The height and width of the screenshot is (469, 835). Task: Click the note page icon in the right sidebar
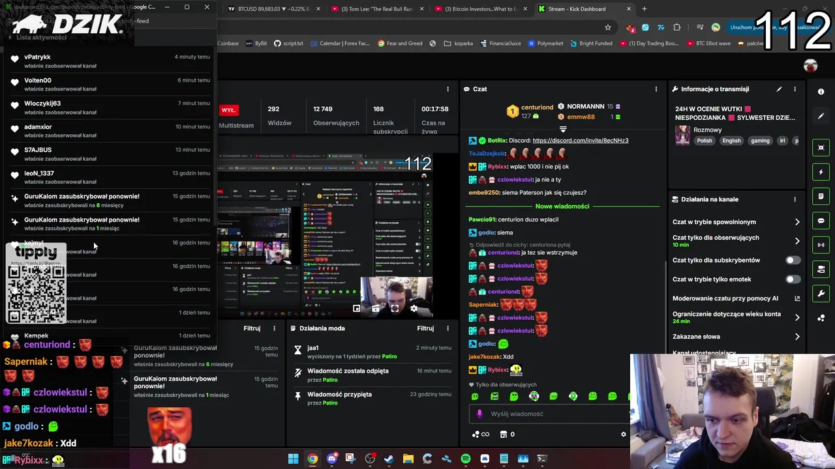[821, 196]
